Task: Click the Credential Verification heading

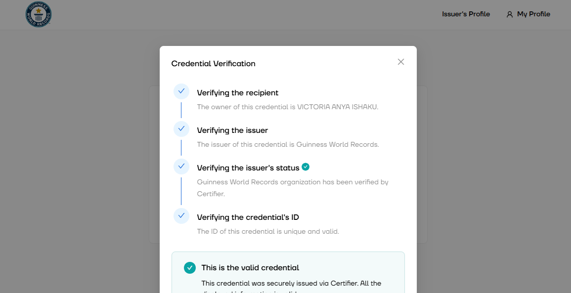Action: [x=213, y=63]
